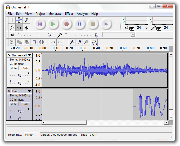Click the Project rate 44100 field
Viewport: 180px width, 146px height.
30,135
